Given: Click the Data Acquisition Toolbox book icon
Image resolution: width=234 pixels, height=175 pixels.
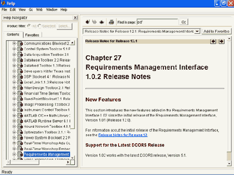Looking at the screenshot, I should pyautogui.click(x=20, y=54).
